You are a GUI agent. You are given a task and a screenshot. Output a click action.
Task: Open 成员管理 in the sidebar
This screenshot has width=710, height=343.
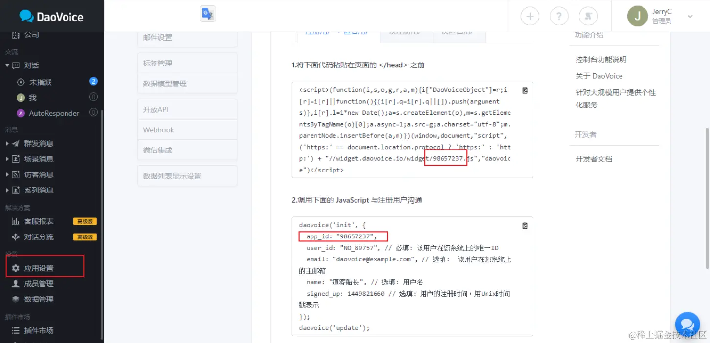pos(39,284)
